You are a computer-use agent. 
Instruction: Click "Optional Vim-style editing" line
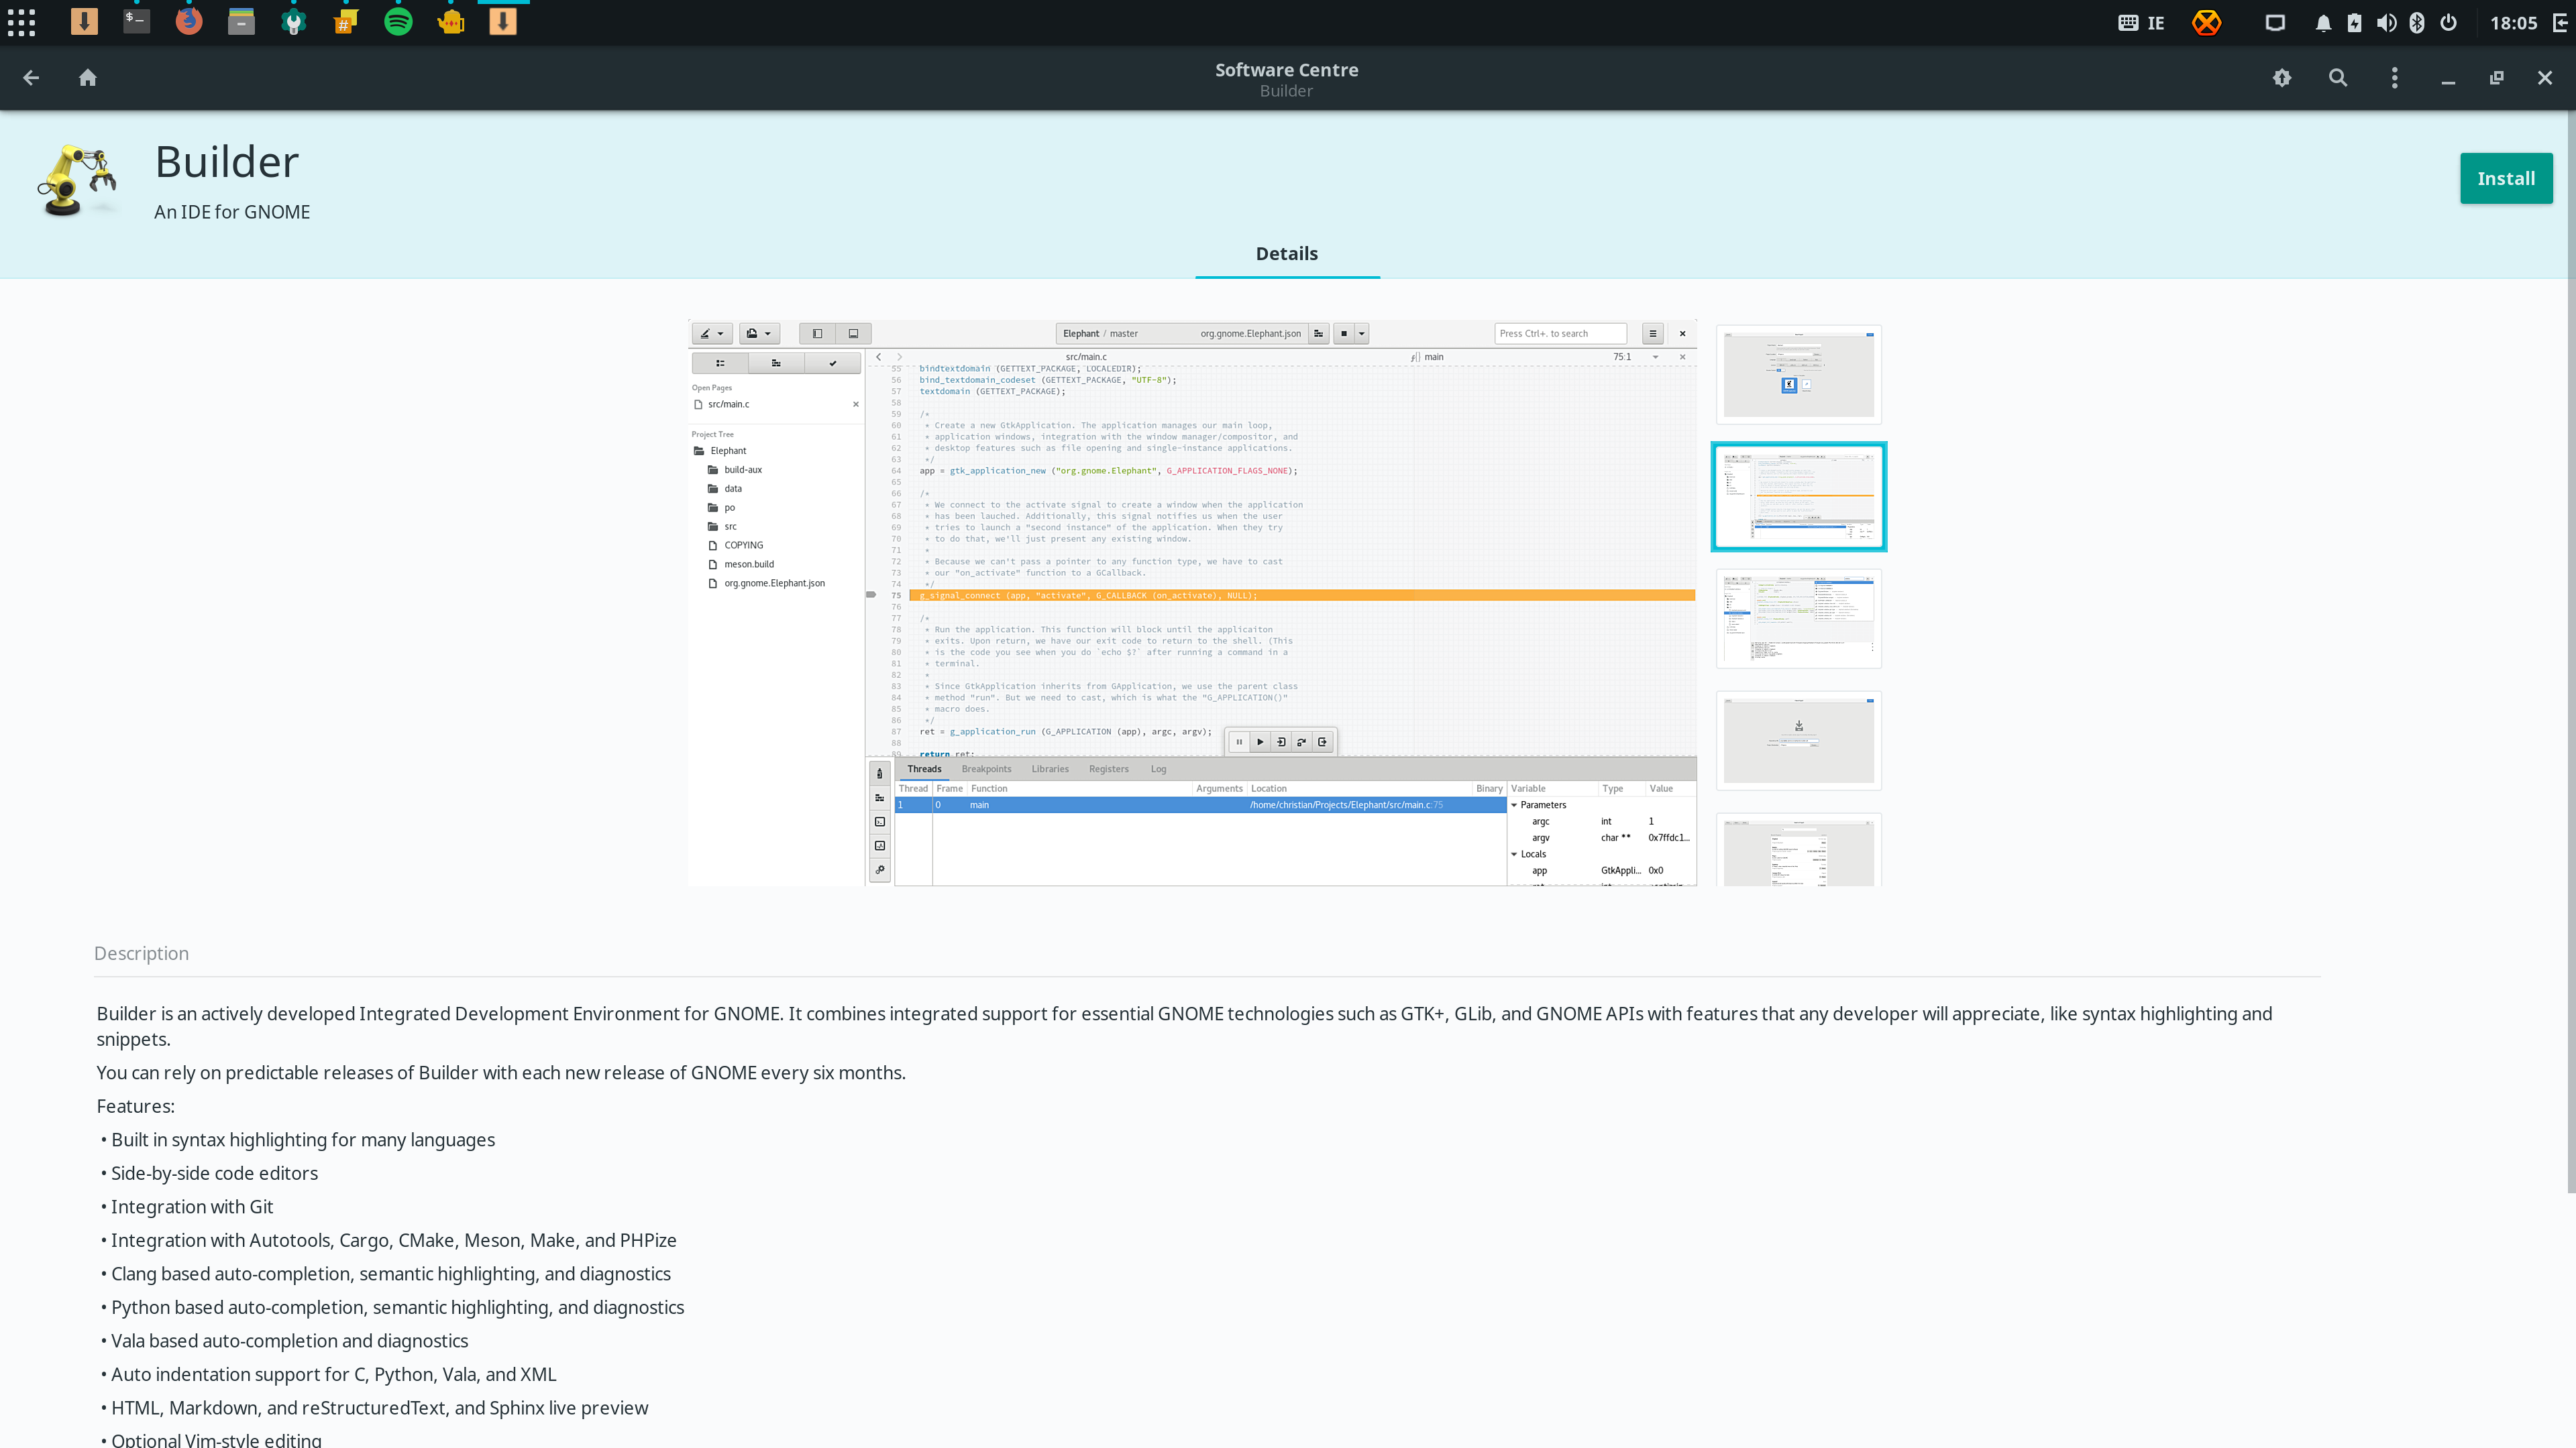point(216,1439)
